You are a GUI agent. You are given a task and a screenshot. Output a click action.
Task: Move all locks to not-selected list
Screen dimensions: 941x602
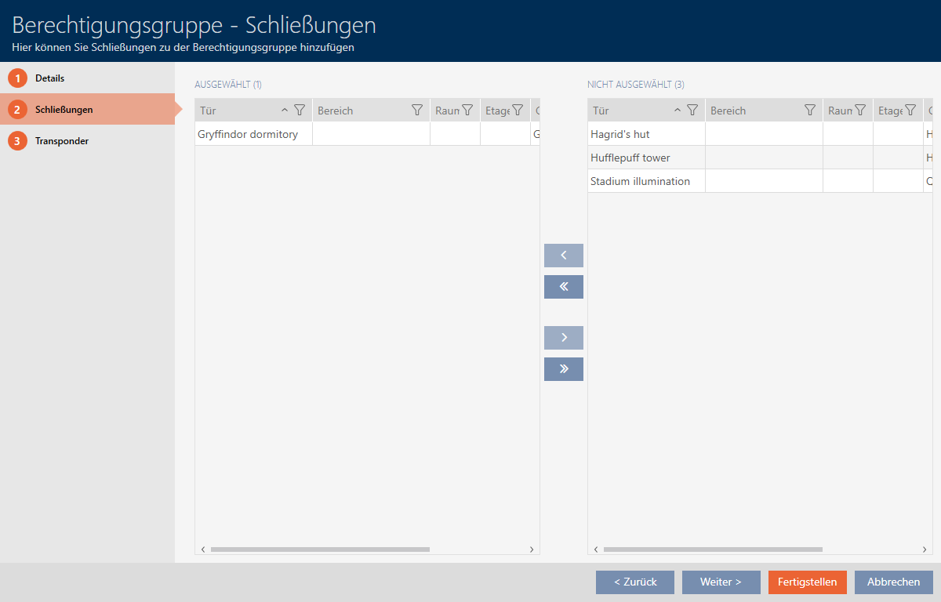pos(563,369)
